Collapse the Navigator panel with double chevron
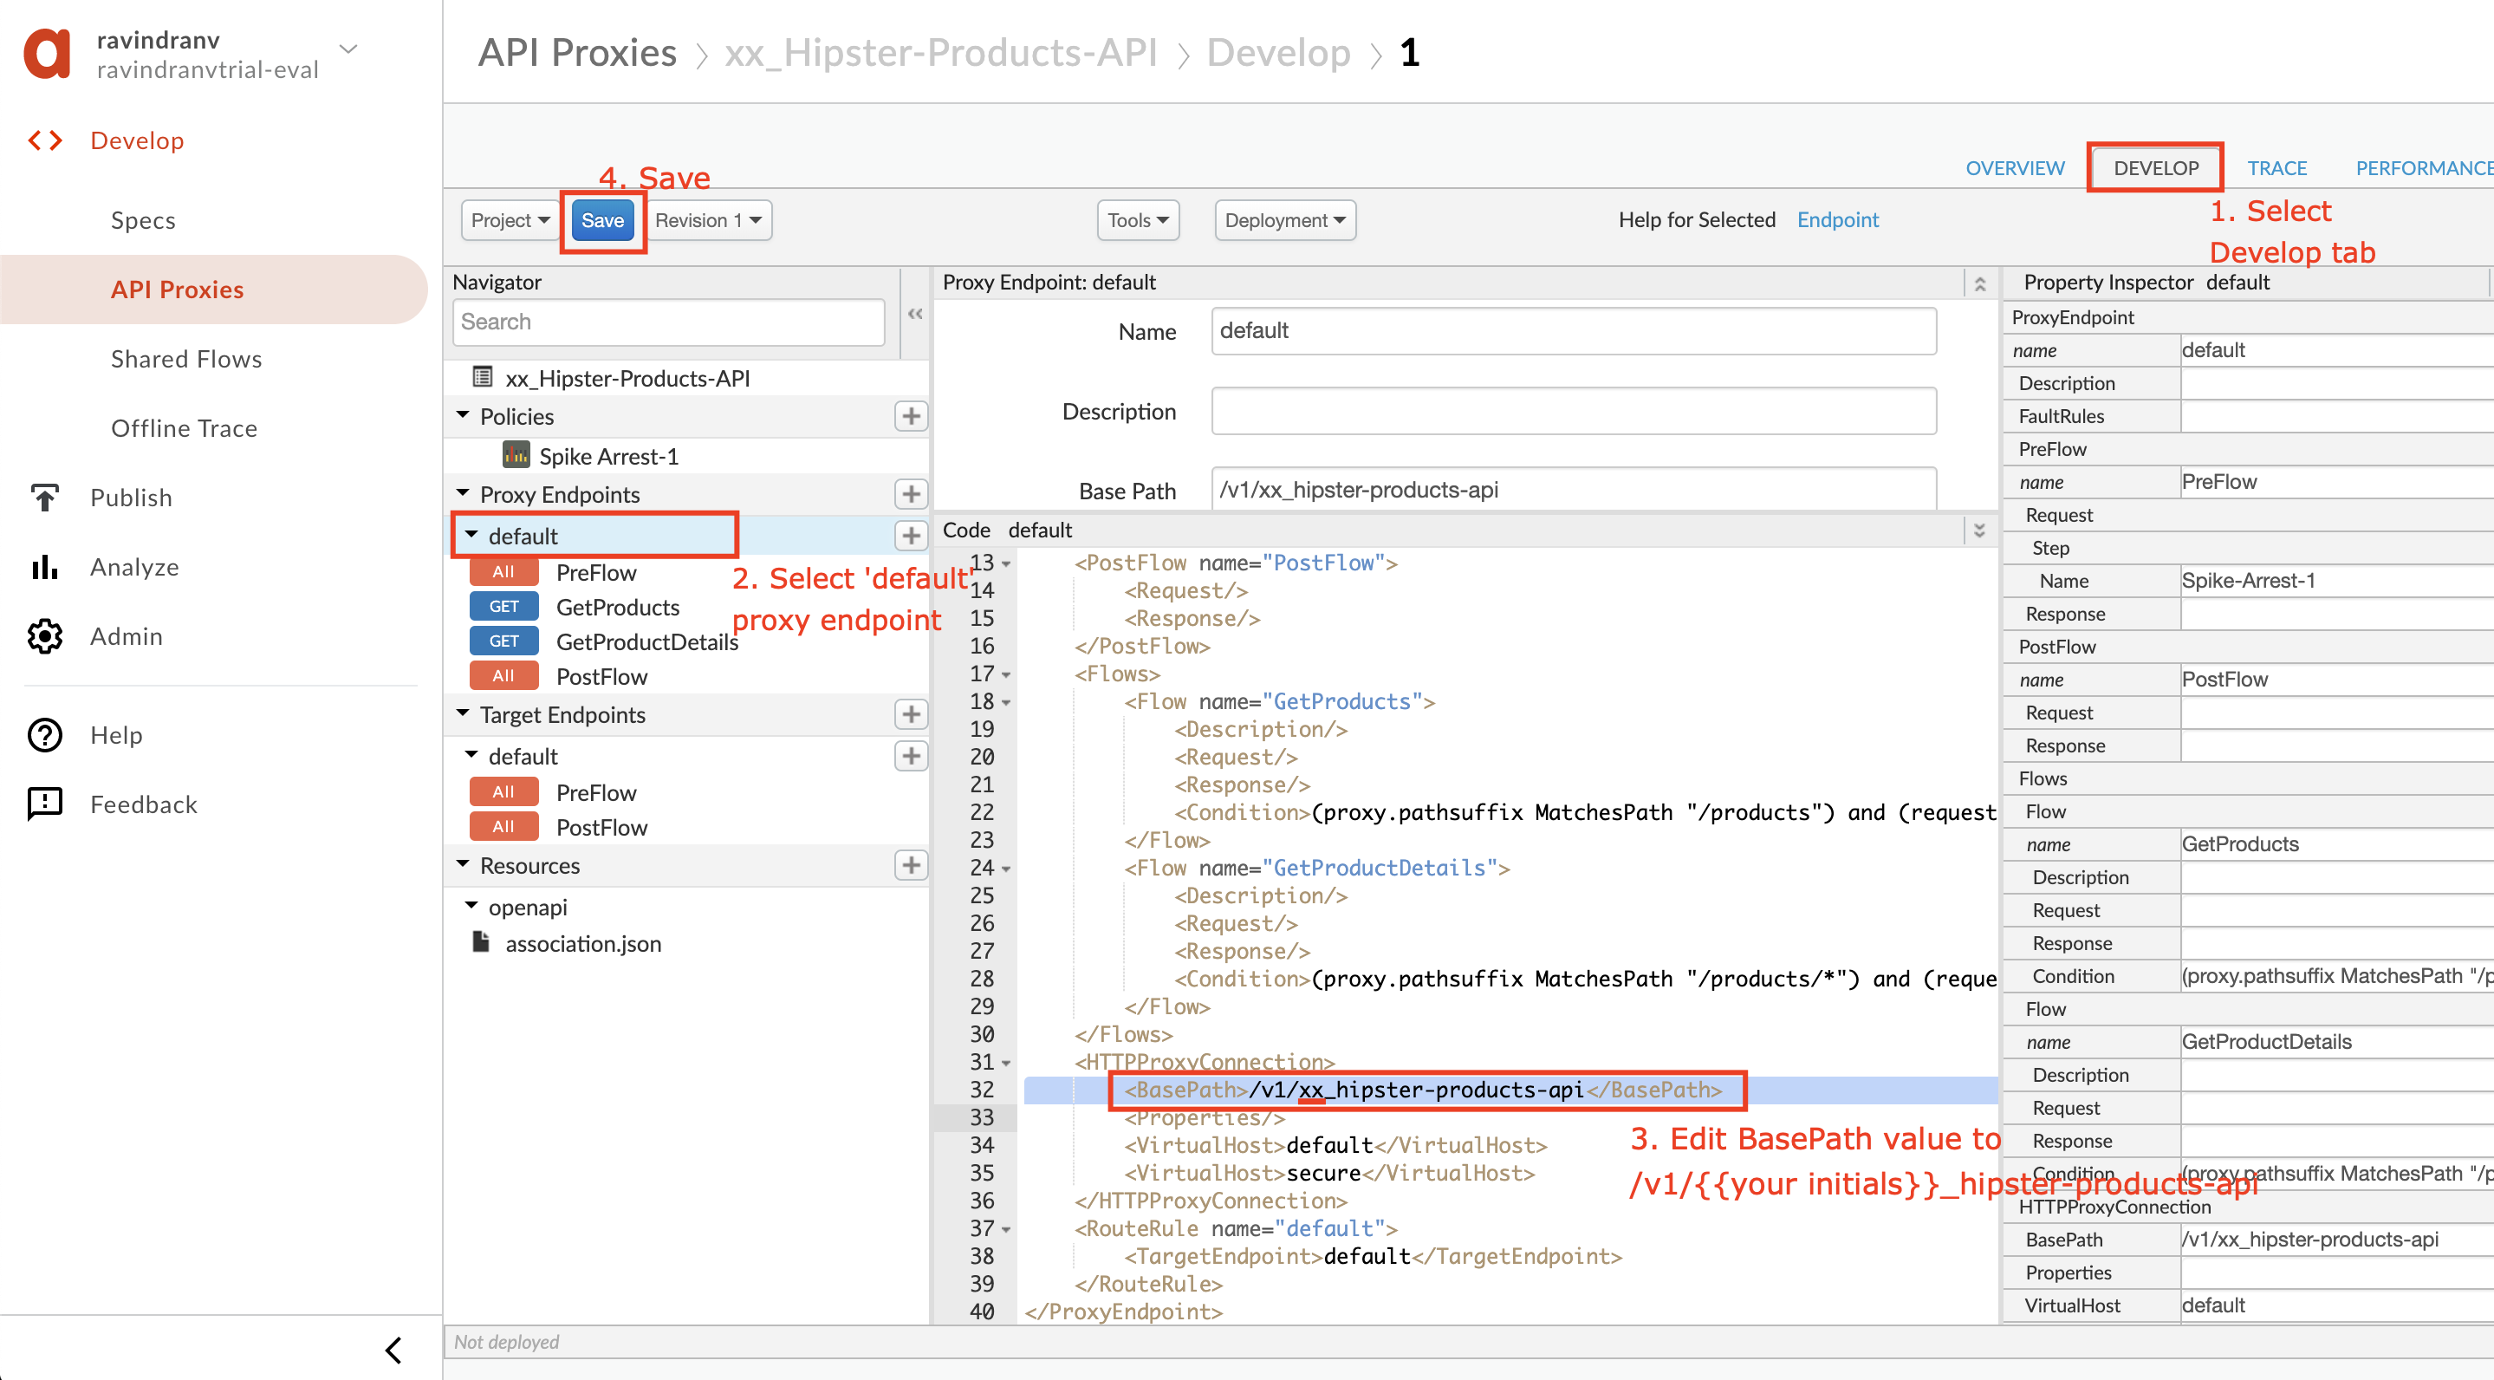This screenshot has height=1380, width=2494. tap(915, 314)
